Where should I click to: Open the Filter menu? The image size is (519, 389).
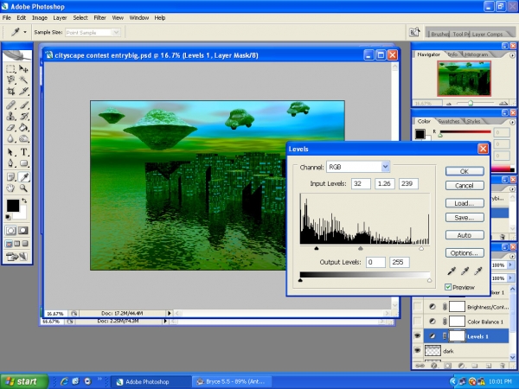click(x=99, y=18)
